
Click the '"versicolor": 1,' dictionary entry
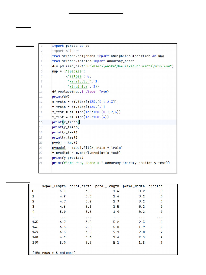pyautogui.click(x=83, y=81)
